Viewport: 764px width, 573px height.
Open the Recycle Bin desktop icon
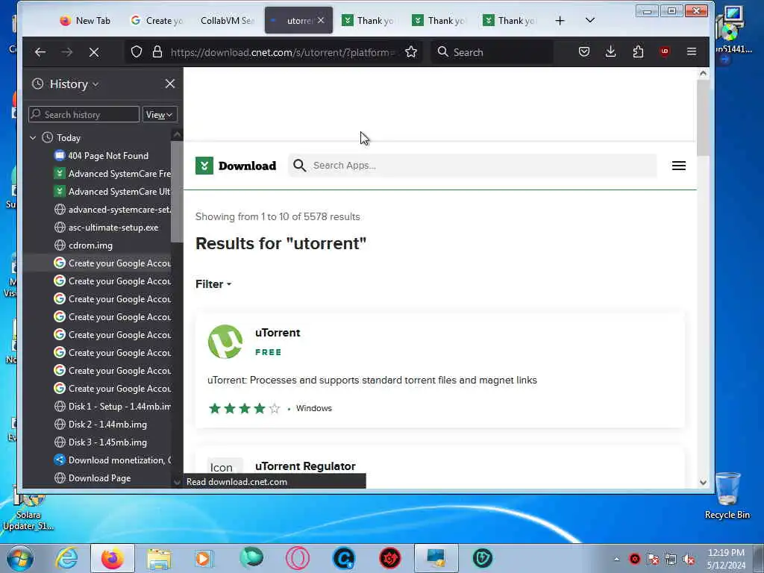tap(727, 495)
